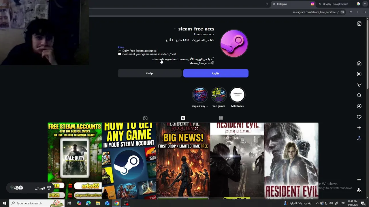
Task: Open the request any... story highlight
Action: [x=200, y=97]
